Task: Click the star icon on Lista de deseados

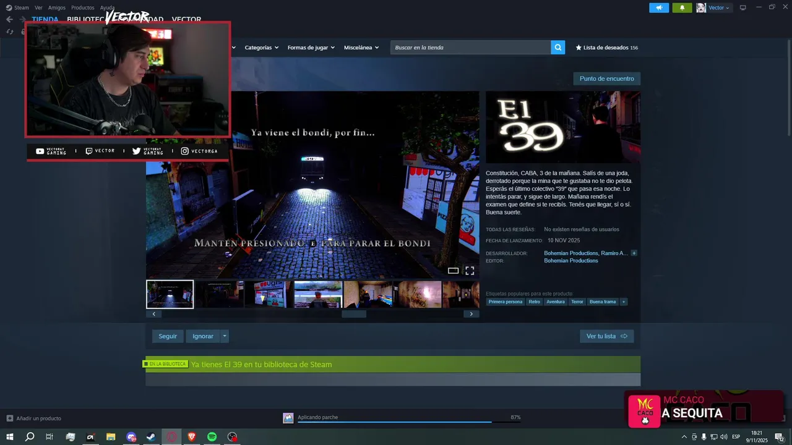Action: (579, 48)
